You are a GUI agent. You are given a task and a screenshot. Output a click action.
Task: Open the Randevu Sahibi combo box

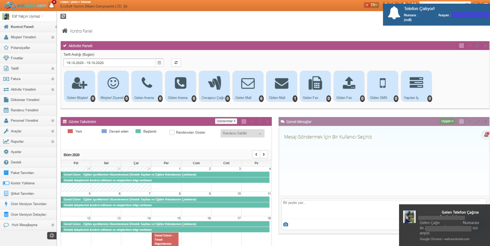[242, 133]
